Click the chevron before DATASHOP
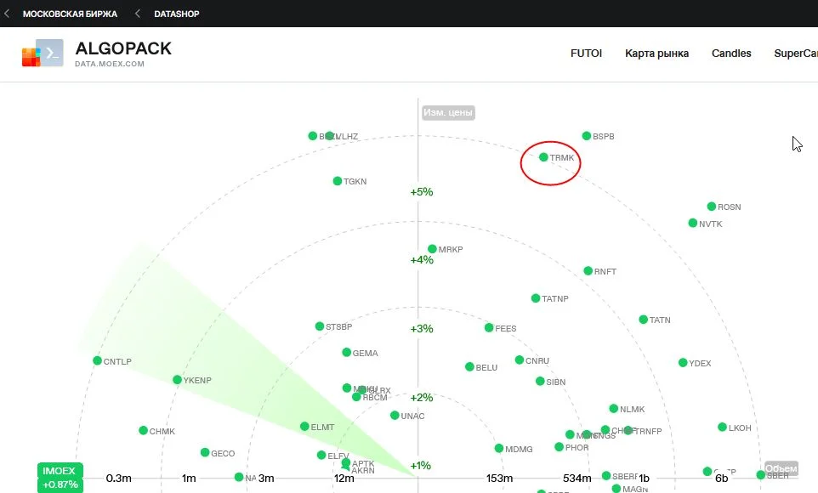Screen dimensions: 818x493 [x=137, y=14]
